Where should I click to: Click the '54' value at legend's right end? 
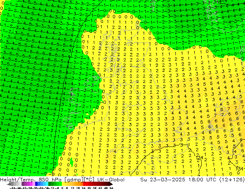111,188
